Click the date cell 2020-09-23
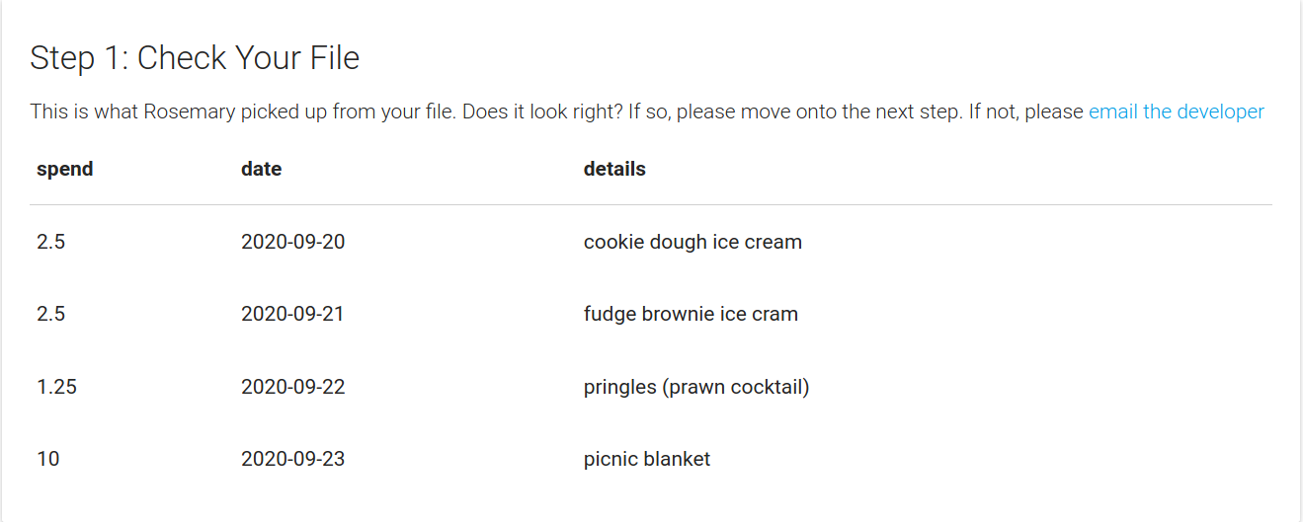Viewport: 1303px width, 522px height. (x=293, y=459)
